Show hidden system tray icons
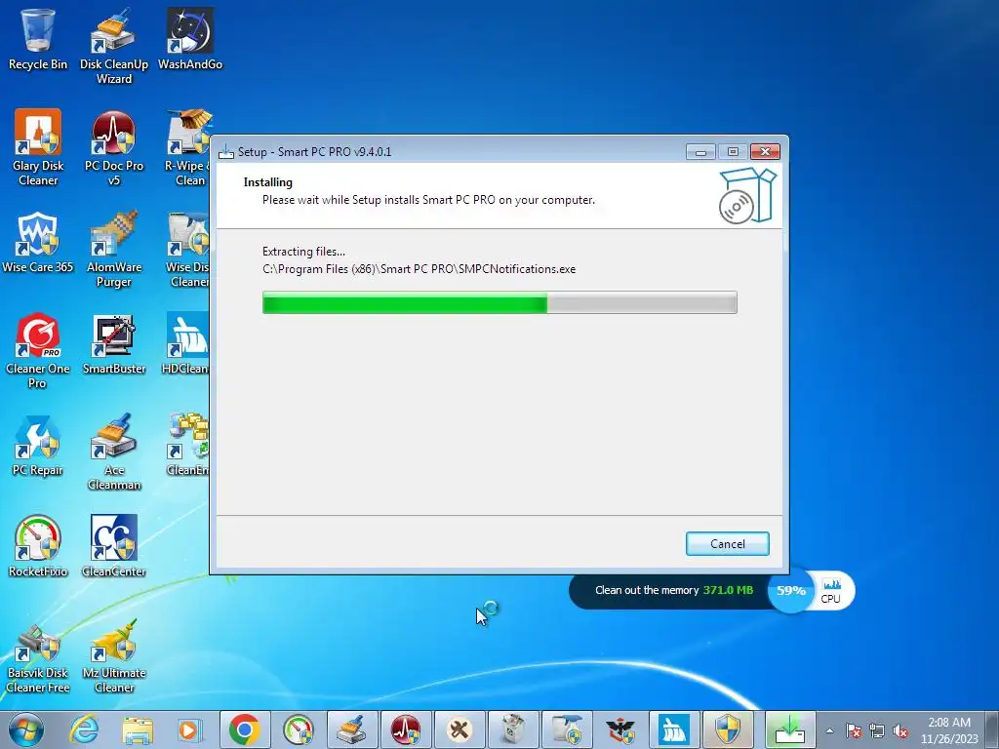 (829, 730)
